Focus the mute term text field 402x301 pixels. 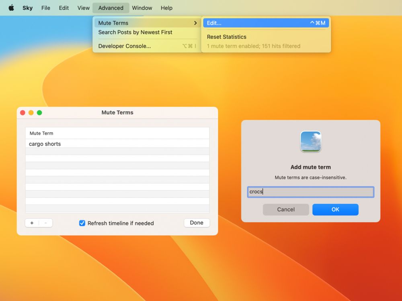point(310,192)
